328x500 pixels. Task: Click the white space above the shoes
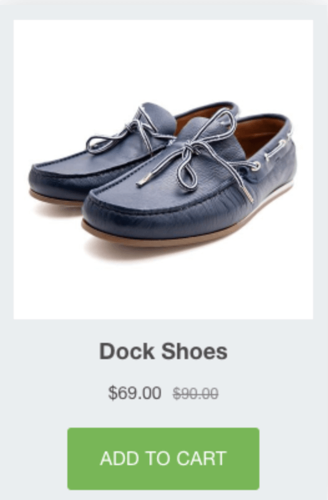[x=163, y=60]
